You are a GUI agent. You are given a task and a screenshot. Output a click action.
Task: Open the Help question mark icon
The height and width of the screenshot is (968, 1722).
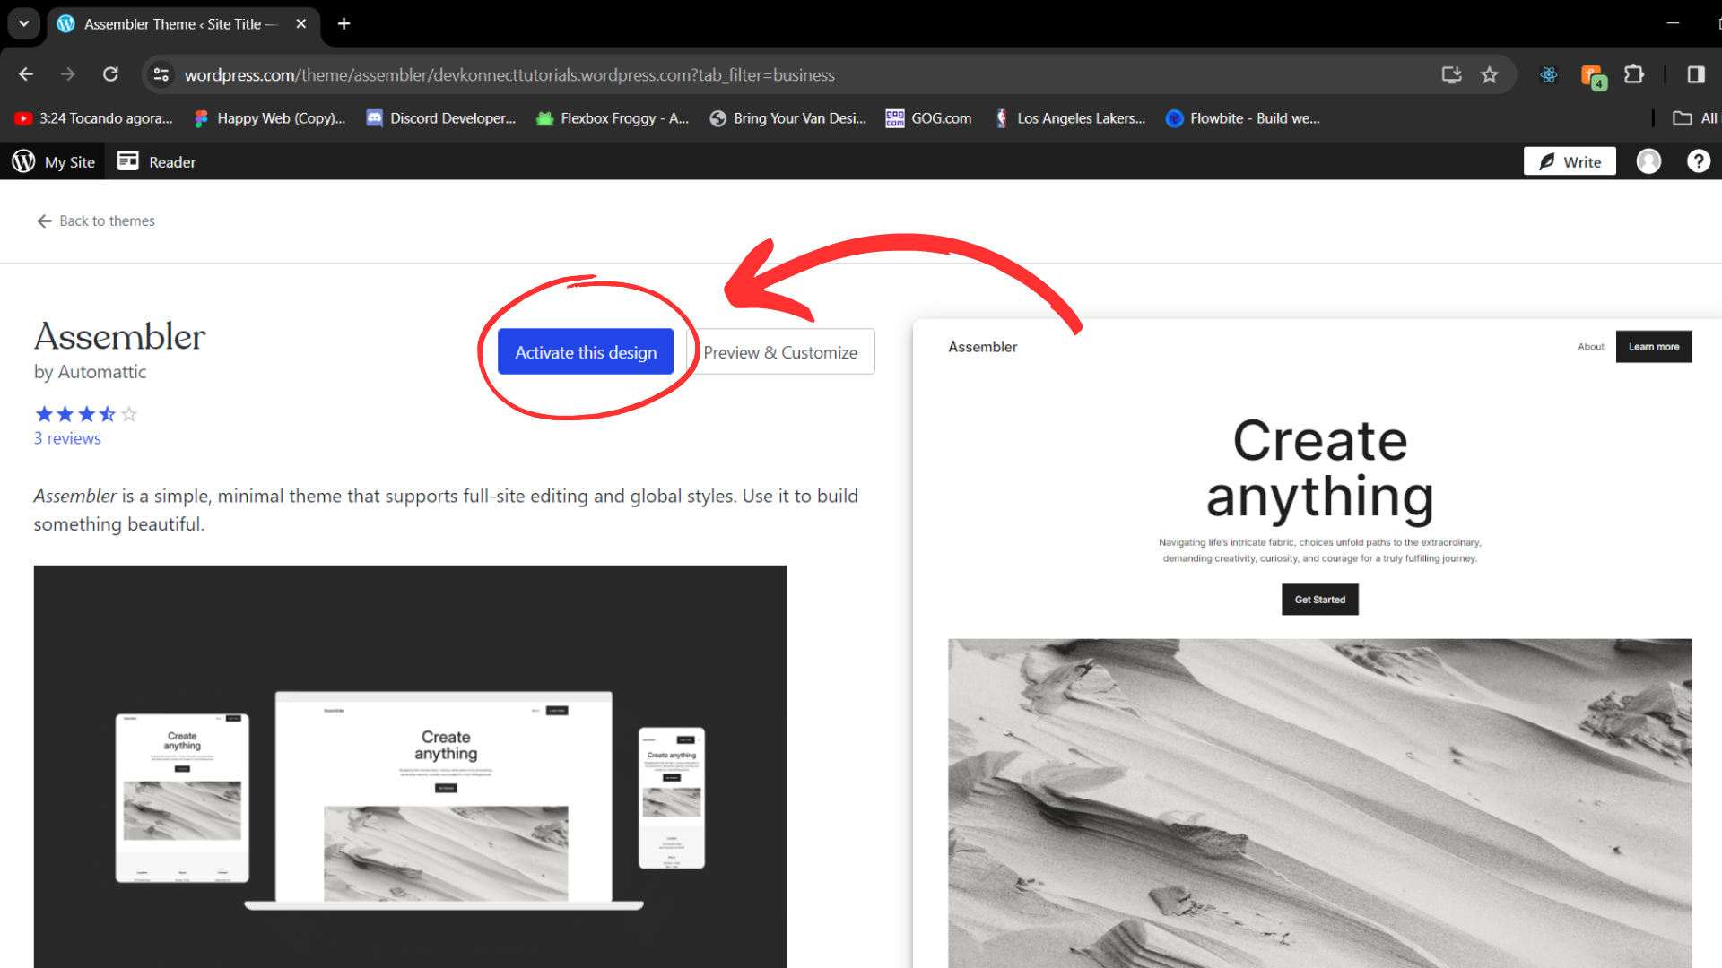tap(1699, 161)
